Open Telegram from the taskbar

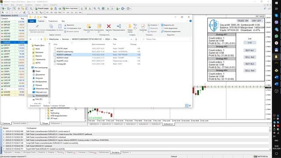276,29
